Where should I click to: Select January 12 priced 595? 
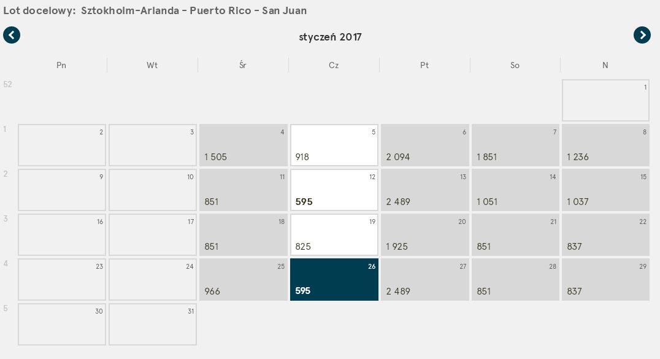click(334, 190)
